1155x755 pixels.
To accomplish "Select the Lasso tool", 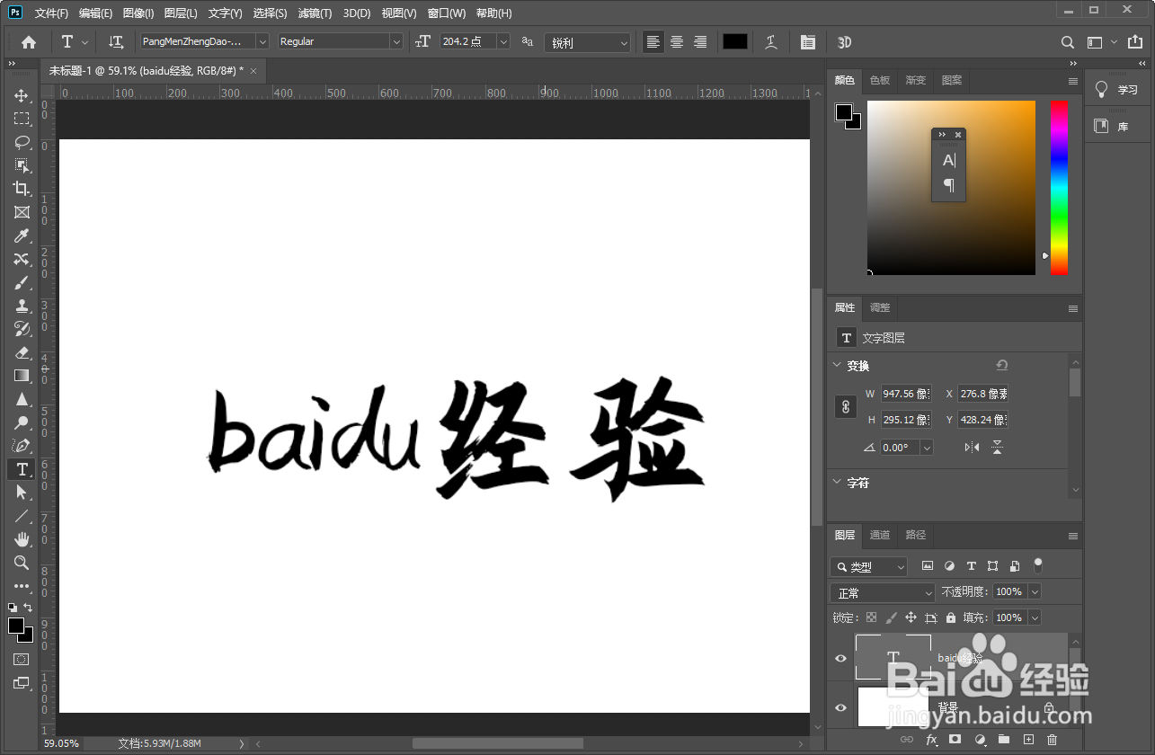I will pos(22,142).
